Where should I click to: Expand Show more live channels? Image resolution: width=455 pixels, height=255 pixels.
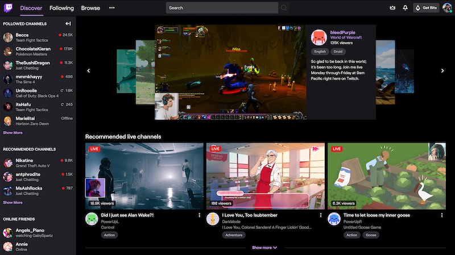point(264,248)
